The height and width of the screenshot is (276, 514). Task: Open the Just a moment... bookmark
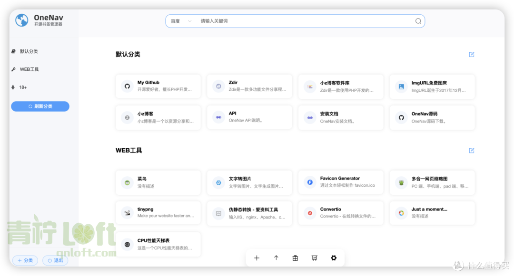[432, 213]
